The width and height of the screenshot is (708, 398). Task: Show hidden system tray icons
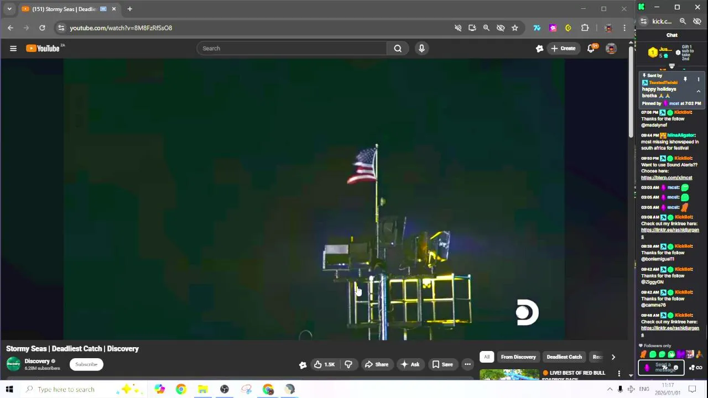pos(610,389)
